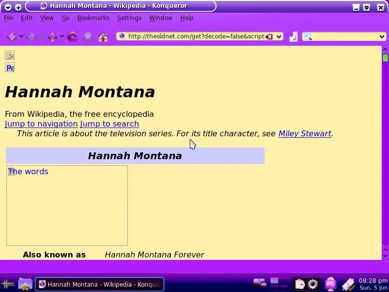The image size is (389, 292).
Task: Click the 'Also known as' label
Action: pyautogui.click(x=54, y=255)
